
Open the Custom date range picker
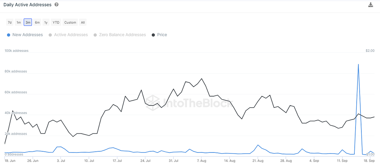click(70, 22)
